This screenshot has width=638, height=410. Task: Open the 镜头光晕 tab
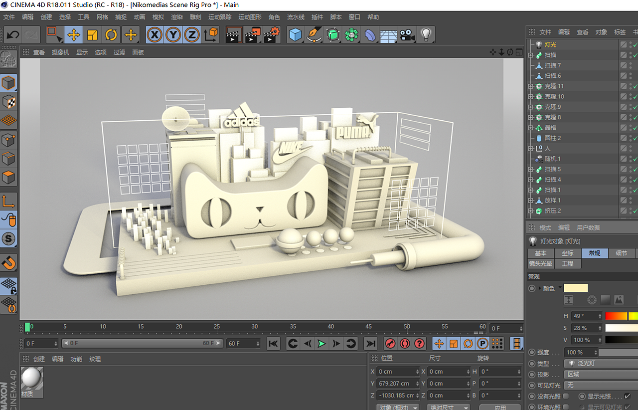(x=541, y=263)
